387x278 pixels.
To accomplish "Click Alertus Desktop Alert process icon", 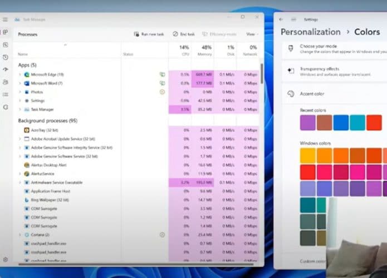I will tap(27, 165).
